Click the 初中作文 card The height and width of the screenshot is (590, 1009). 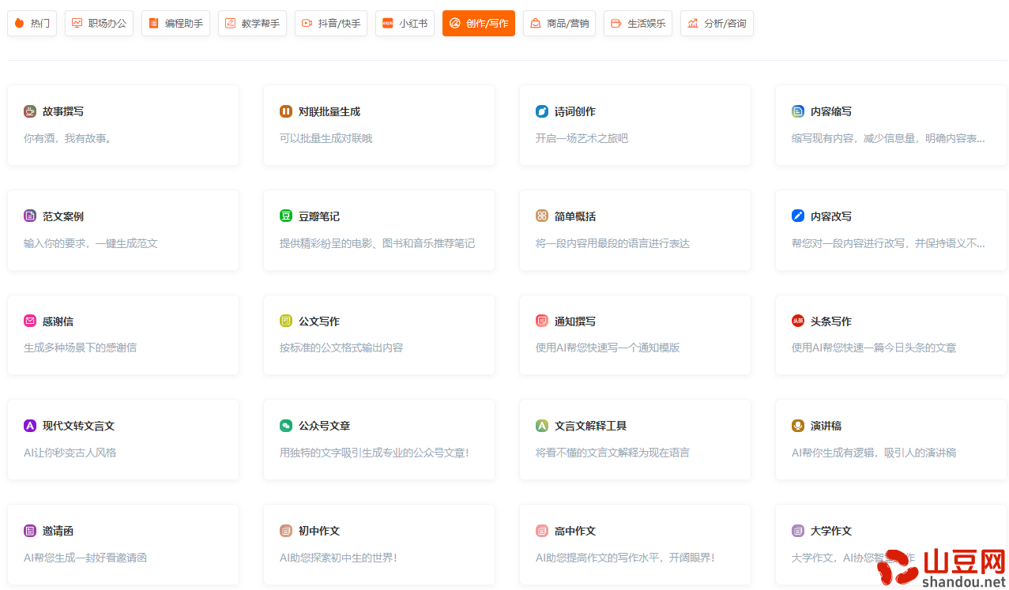[378, 544]
